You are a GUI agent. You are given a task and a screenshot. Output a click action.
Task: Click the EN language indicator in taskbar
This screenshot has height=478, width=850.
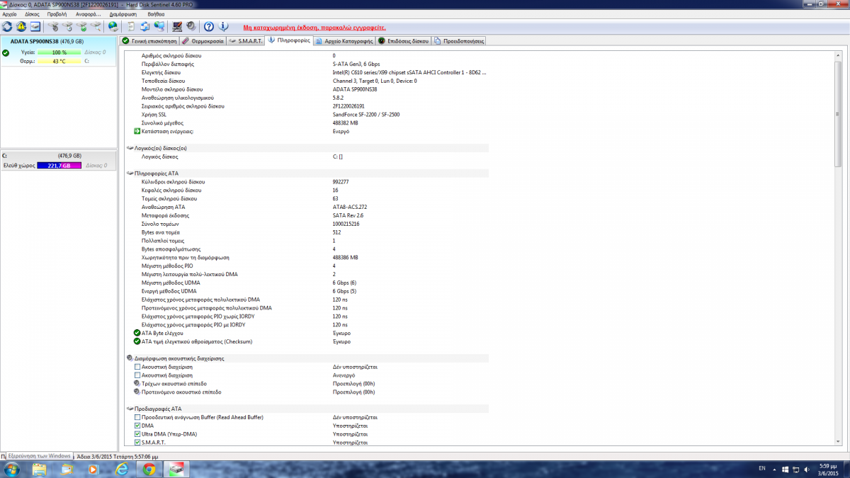[762, 469]
